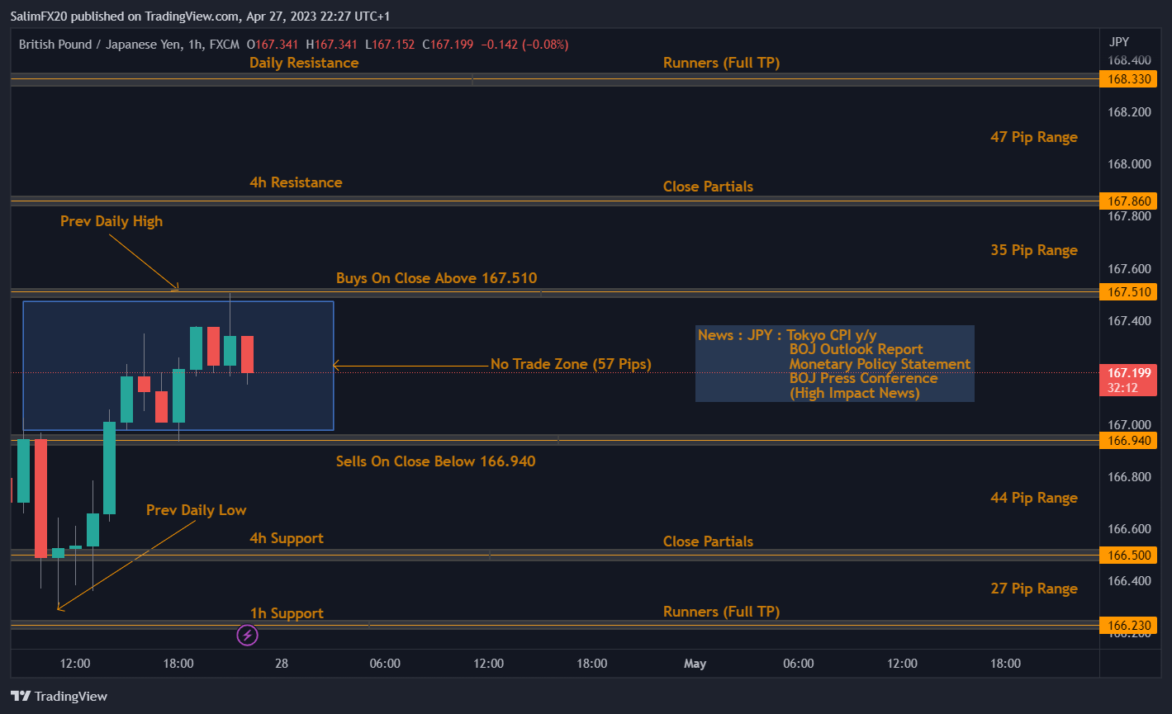Image resolution: width=1172 pixels, height=714 pixels.
Task: Click the 166.500 orange price tag
Action: tap(1128, 556)
